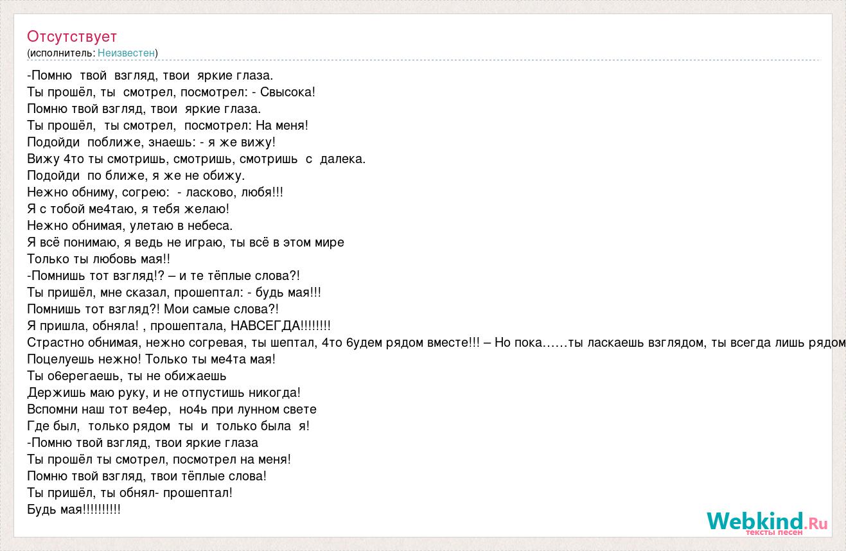
Task: Click line 'Ты пришёл, мне сказал, прошептал: - будь мая!!!'
Action: (174, 292)
